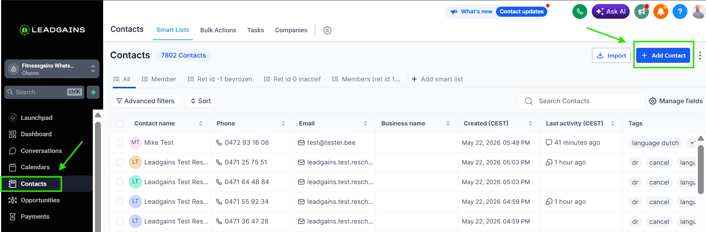This screenshot has width=706, height=232.
Task: Click the language dutch tag
Action: pos(655,143)
